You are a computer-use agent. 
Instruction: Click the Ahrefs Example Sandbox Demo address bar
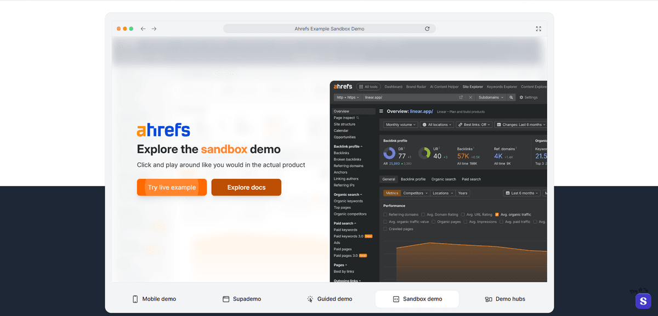[330, 29]
